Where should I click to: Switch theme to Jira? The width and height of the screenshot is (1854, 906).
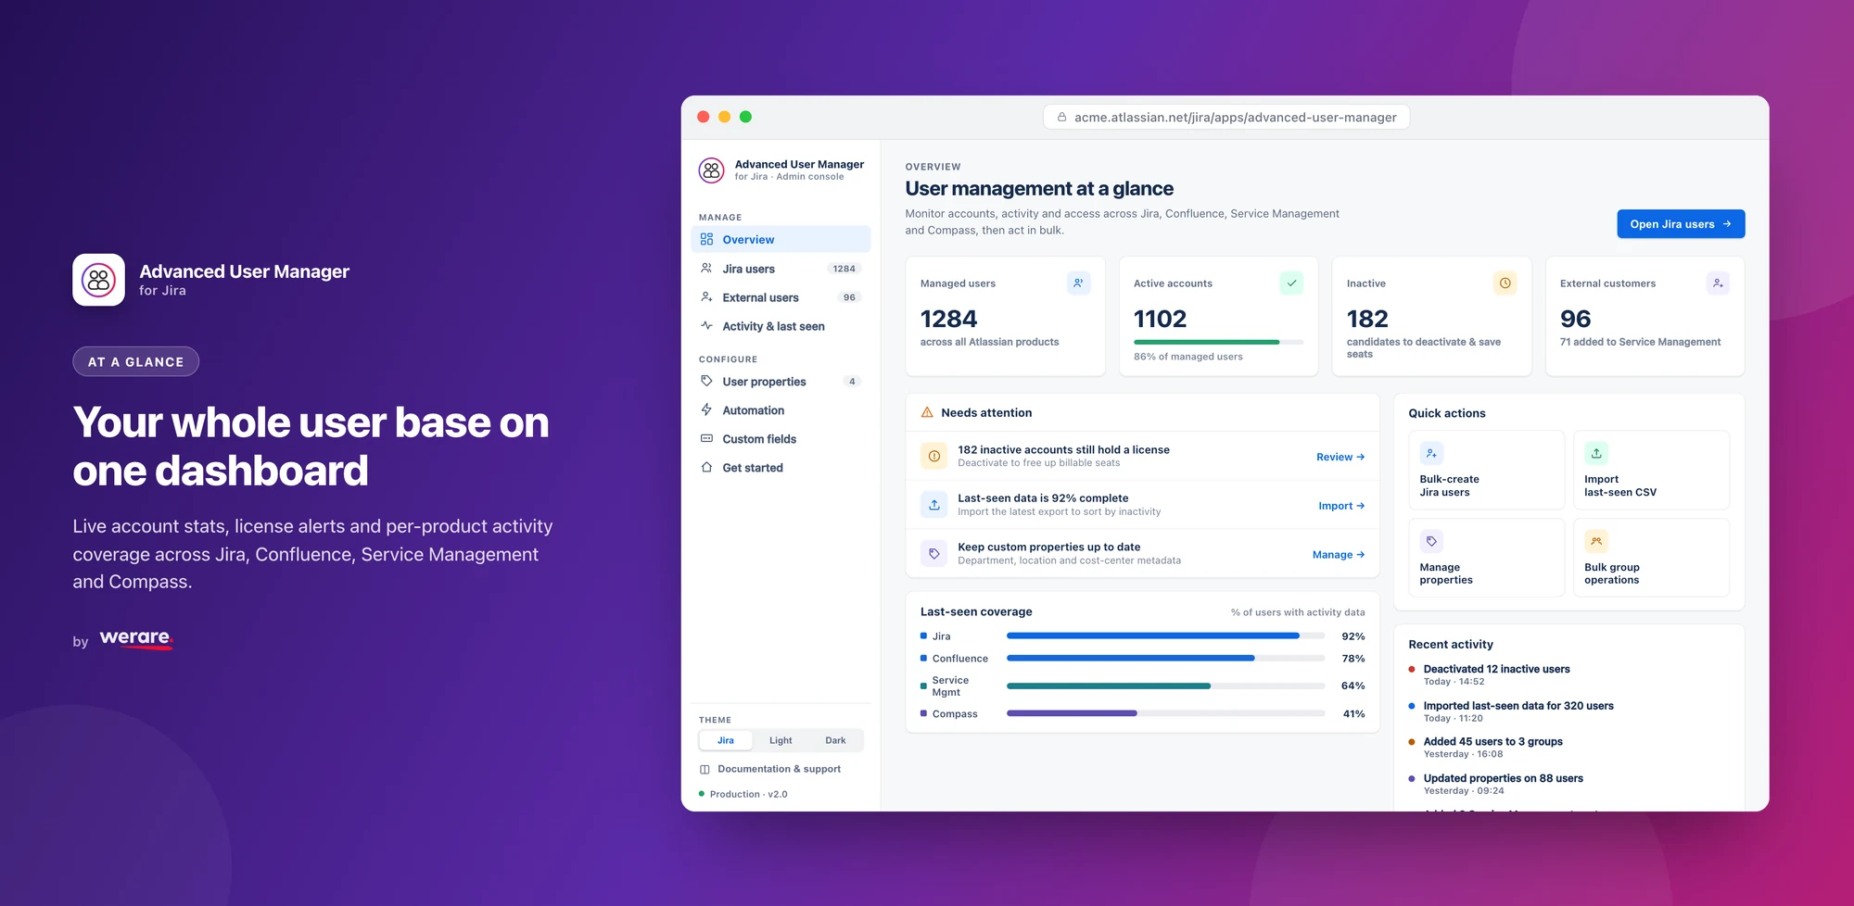tap(725, 740)
